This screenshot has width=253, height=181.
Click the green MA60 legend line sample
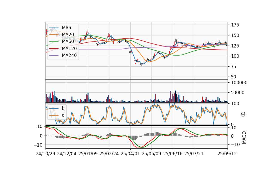pyautogui.click(x=54, y=42)
